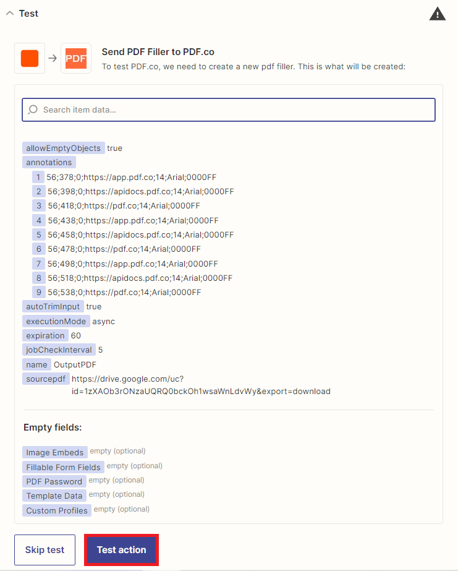The width and height of the screenshot is (458, 571).
Task: Select annotation 8 value with 56;518
Action: click(140, 278)
